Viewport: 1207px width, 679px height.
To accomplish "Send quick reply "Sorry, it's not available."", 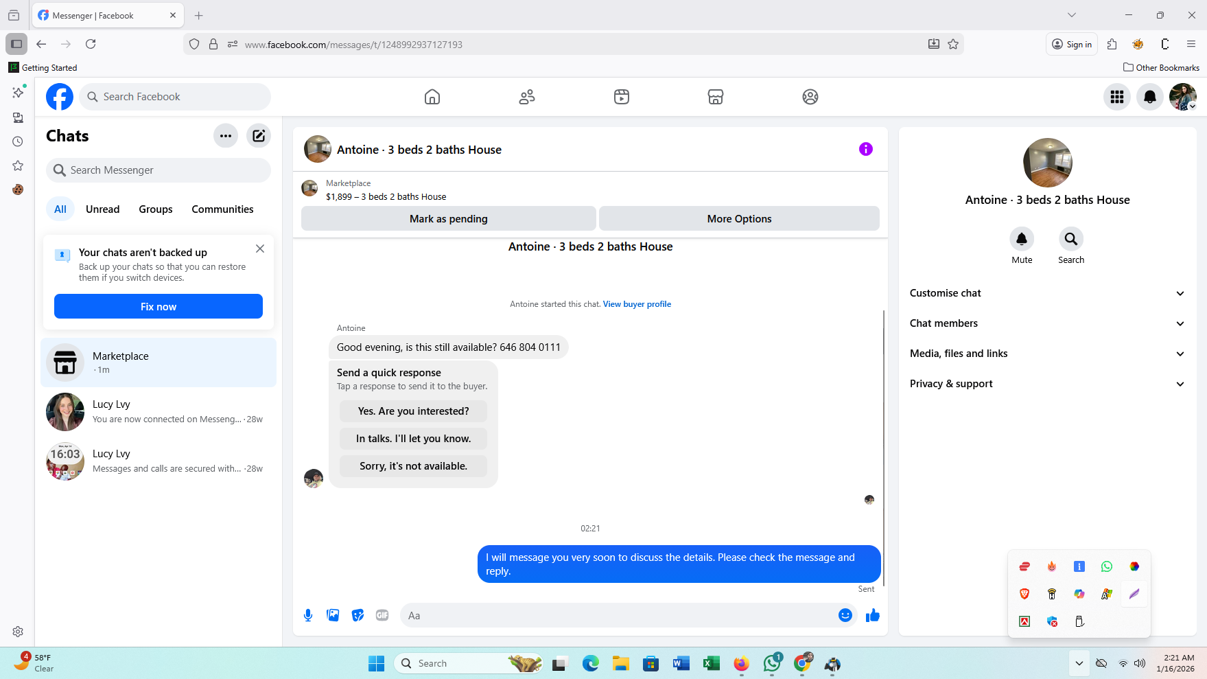I will (x=413, y=466).
